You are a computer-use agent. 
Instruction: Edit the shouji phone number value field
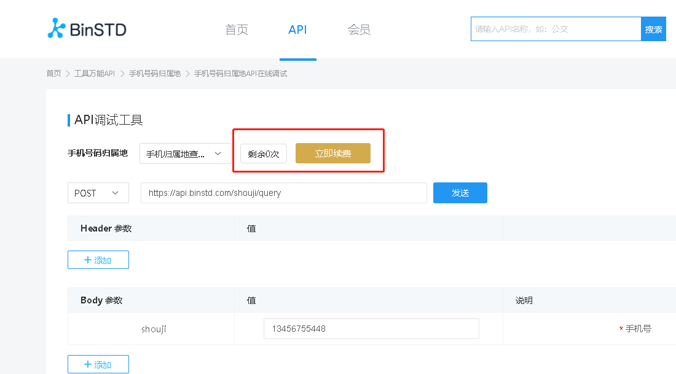point(371,329)
